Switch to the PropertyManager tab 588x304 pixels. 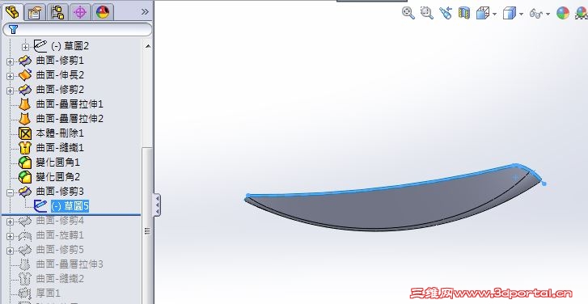point(35,12)
